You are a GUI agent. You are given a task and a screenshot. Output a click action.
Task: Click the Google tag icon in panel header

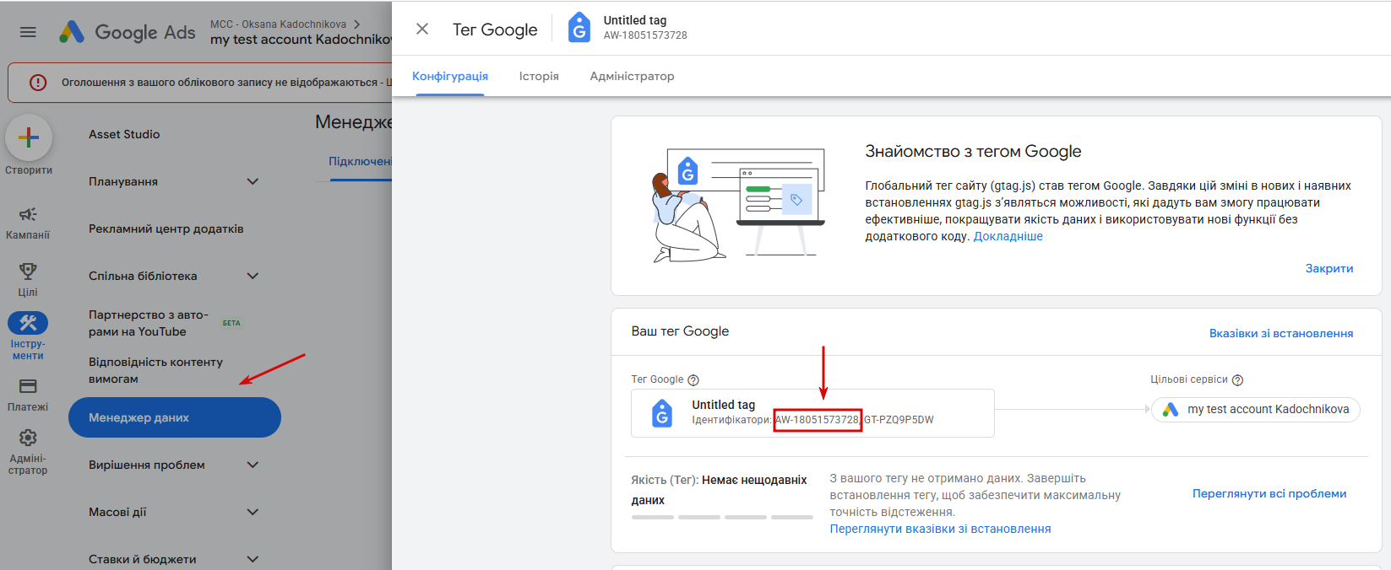tap(579, 28)
